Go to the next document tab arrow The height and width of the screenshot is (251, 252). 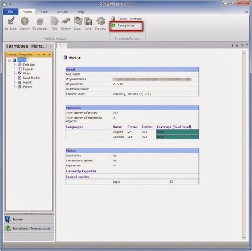pyautogui.click(x=237, y=45)
